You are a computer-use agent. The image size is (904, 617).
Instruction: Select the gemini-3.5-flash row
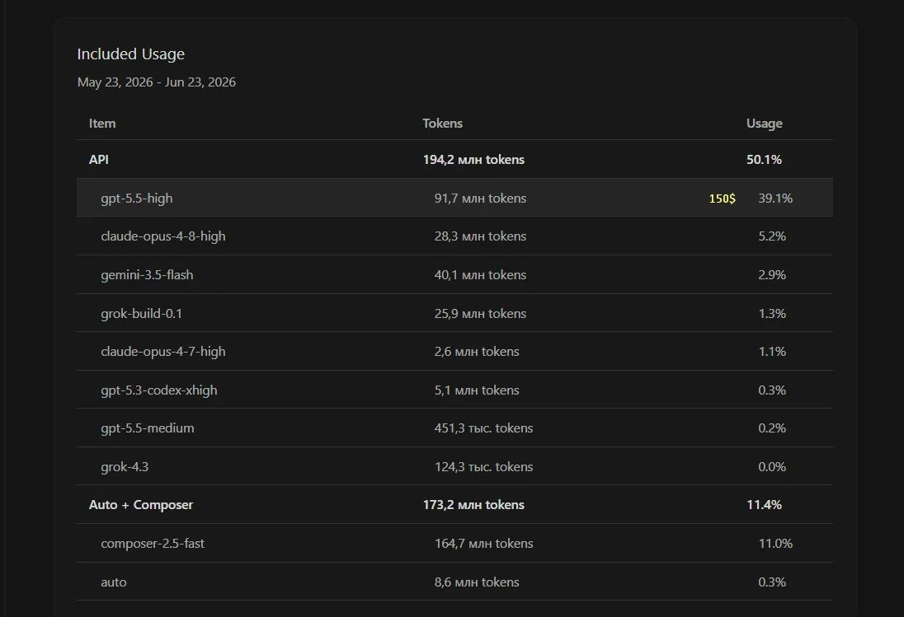pyautogui.click(x=454, y=274)
